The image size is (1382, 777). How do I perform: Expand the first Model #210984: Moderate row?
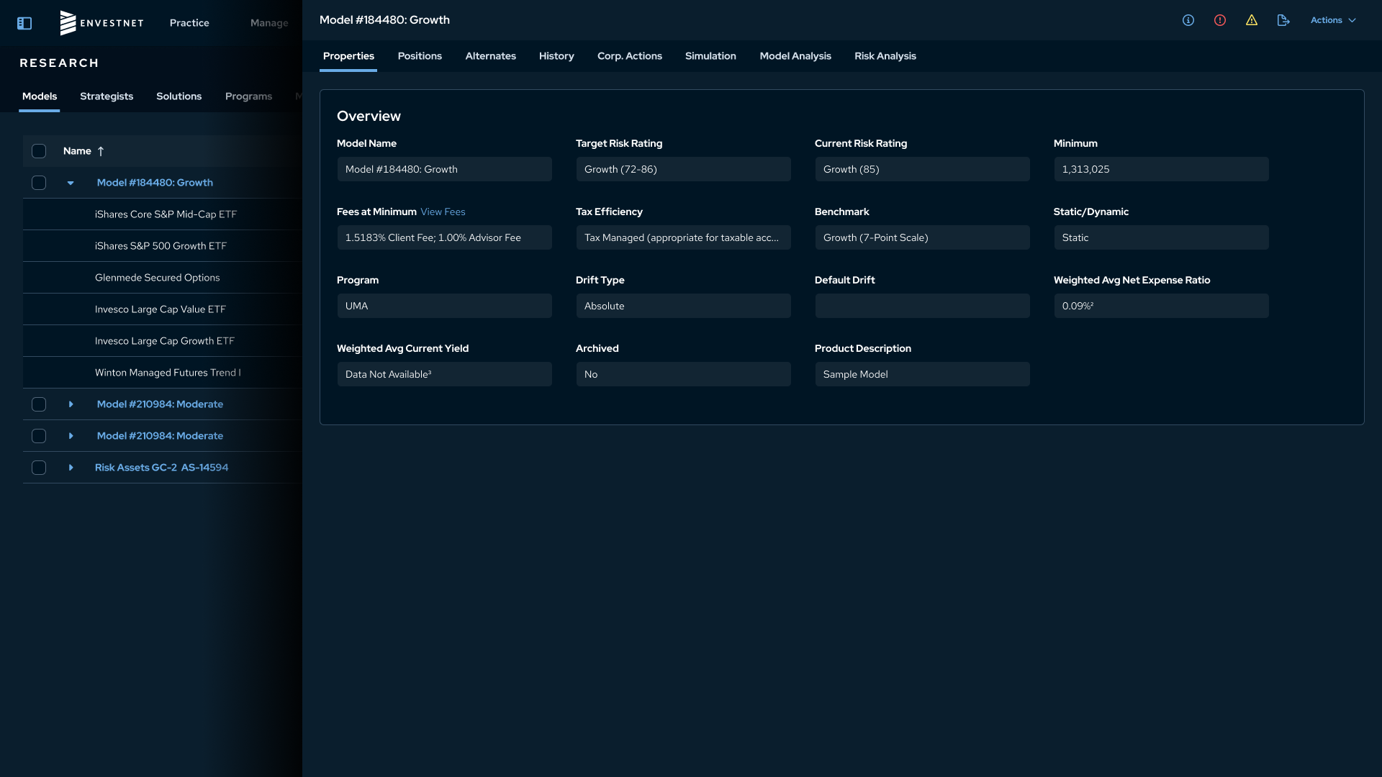[71, 404]
